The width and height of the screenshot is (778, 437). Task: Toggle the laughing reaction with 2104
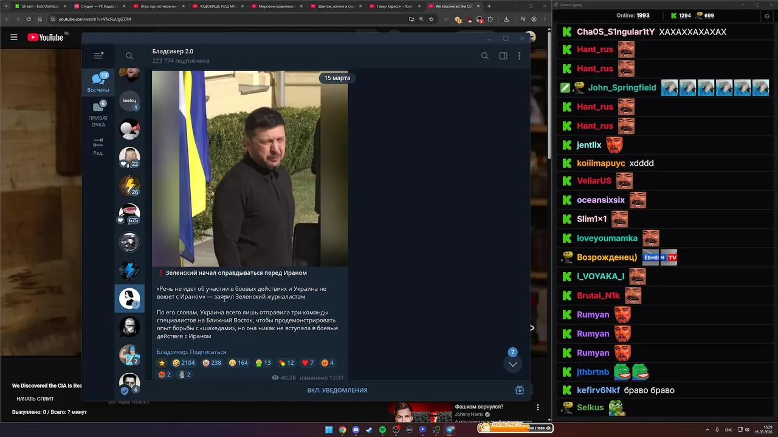[184, 363]
